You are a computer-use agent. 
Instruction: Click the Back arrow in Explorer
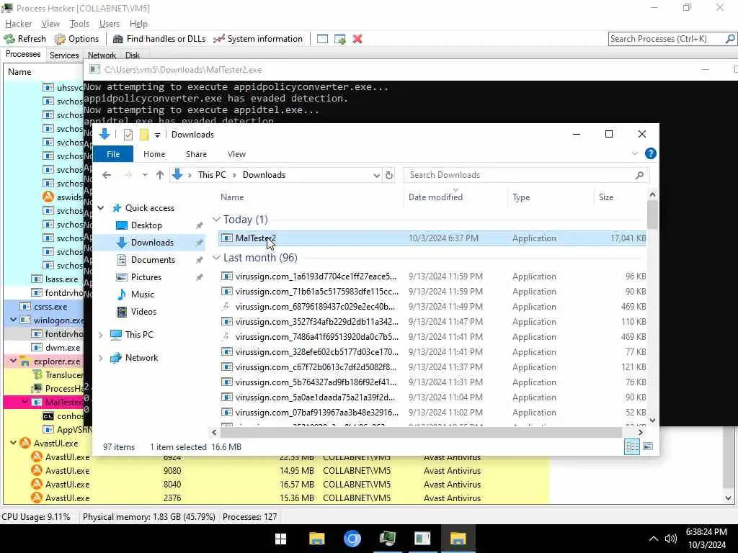tap(107, 175)
